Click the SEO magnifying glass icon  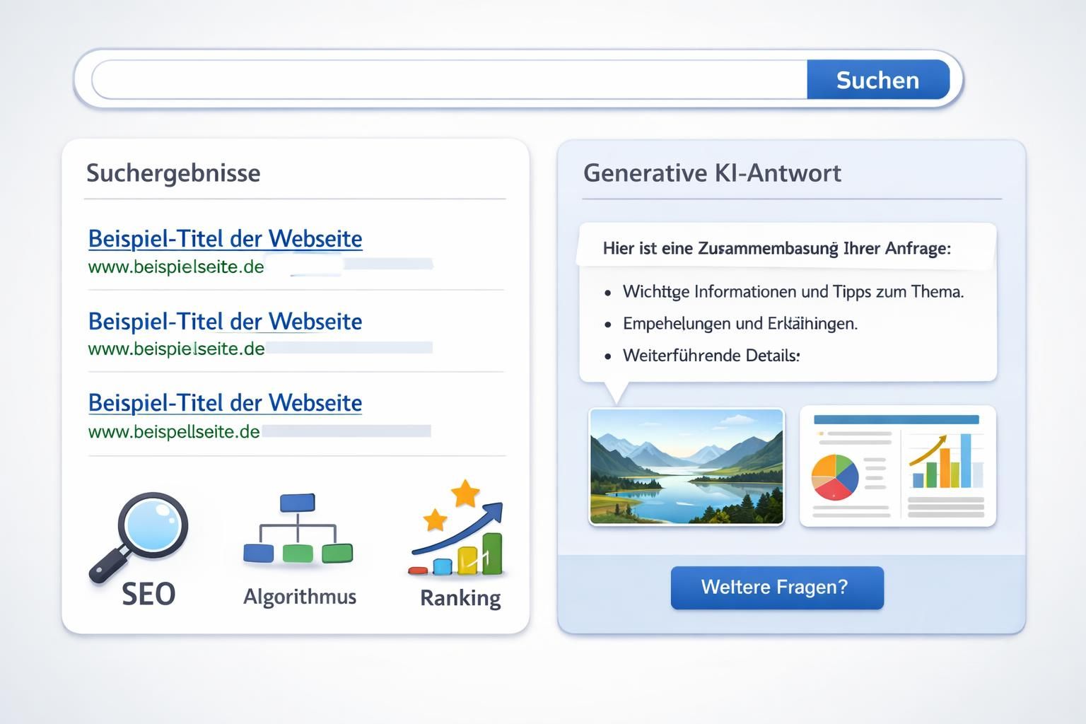[140, 535]
